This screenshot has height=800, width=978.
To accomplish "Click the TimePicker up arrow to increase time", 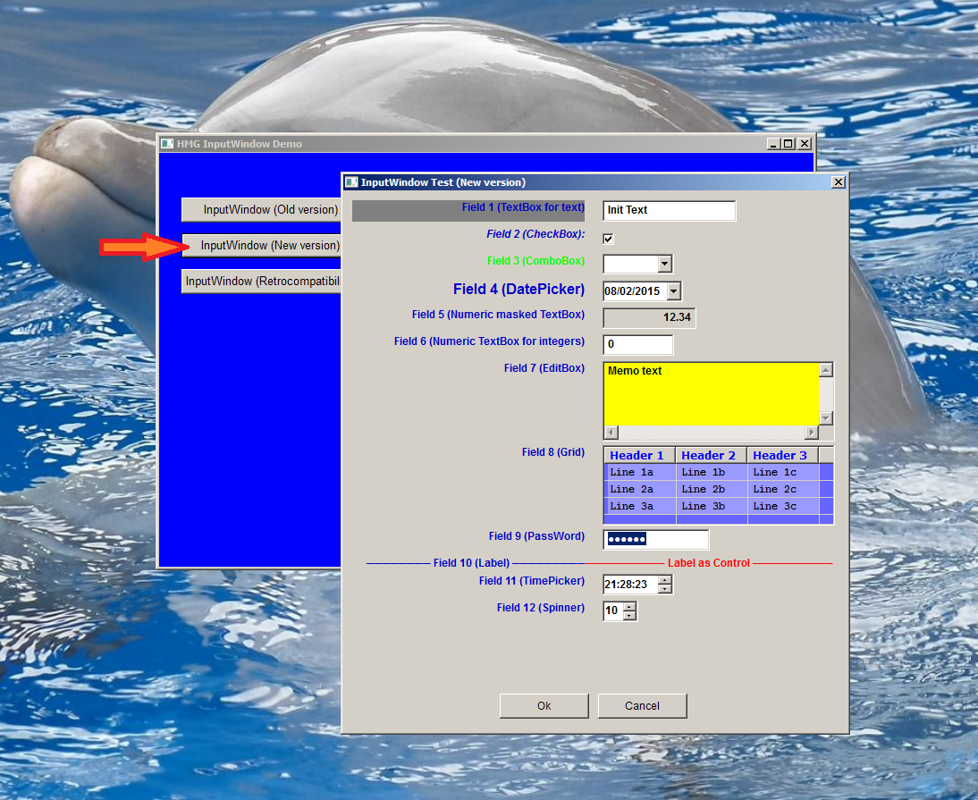I will point(665,578).
